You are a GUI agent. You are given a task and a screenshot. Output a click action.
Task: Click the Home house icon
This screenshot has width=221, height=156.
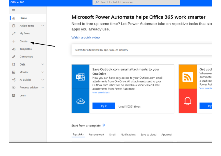pyautogui.click(x=14, y=18)
